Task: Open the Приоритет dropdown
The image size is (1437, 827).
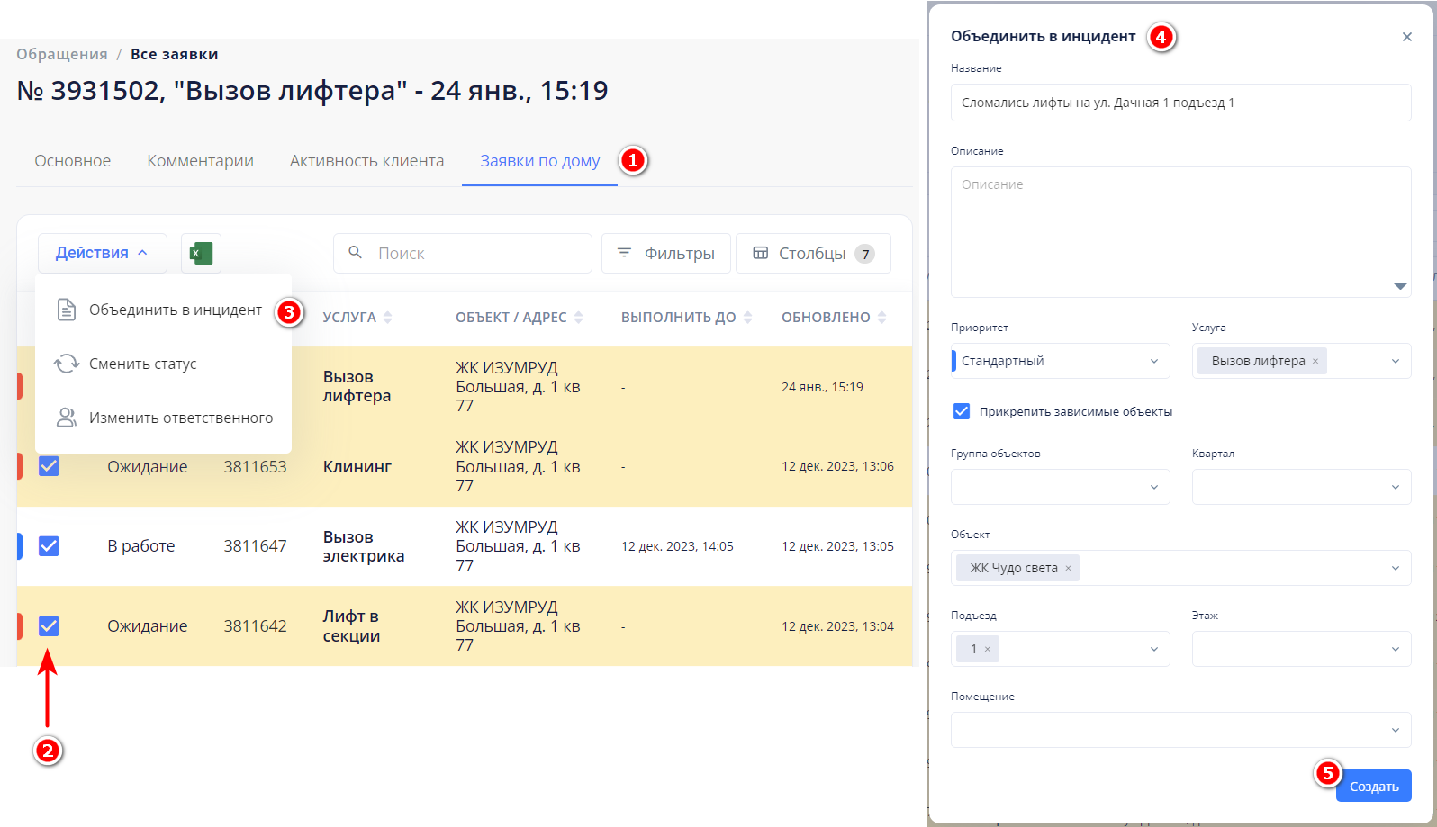Action: [1061, 361]
